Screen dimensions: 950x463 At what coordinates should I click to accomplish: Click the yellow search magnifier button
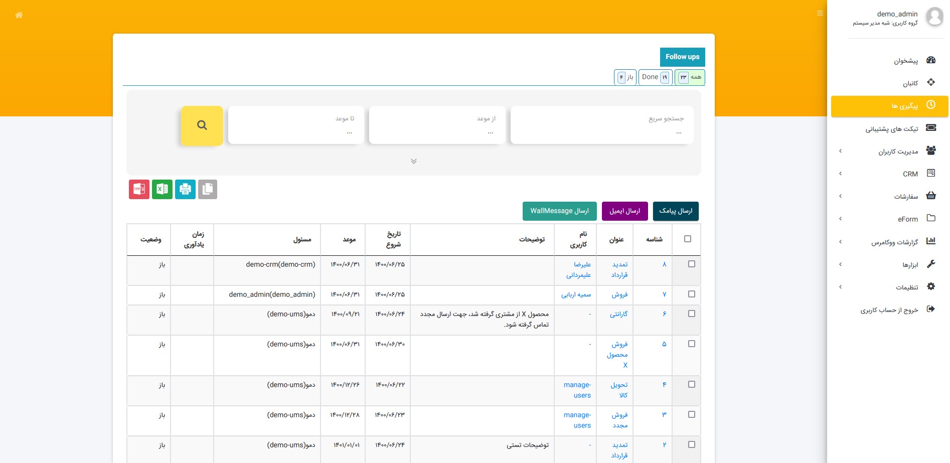point(202,125)
